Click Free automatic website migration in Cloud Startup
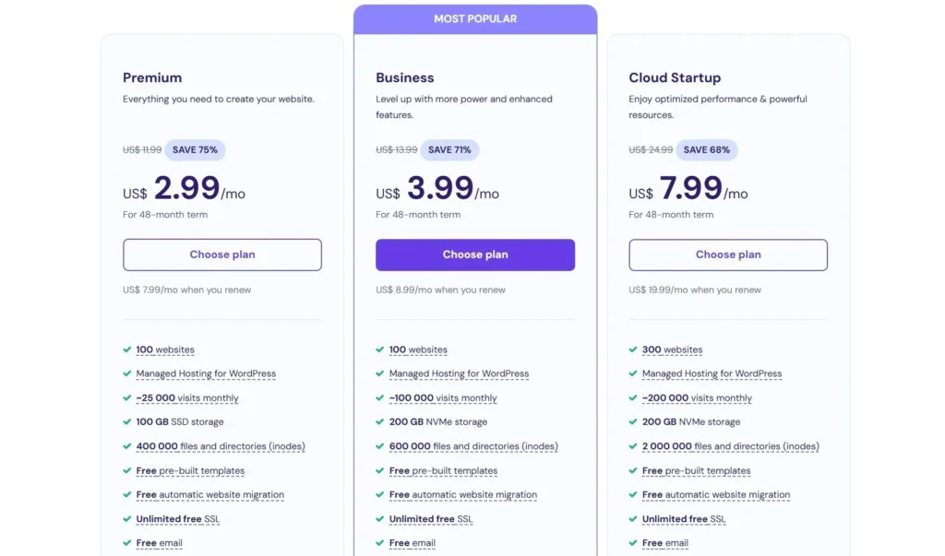 click(716, 494)
